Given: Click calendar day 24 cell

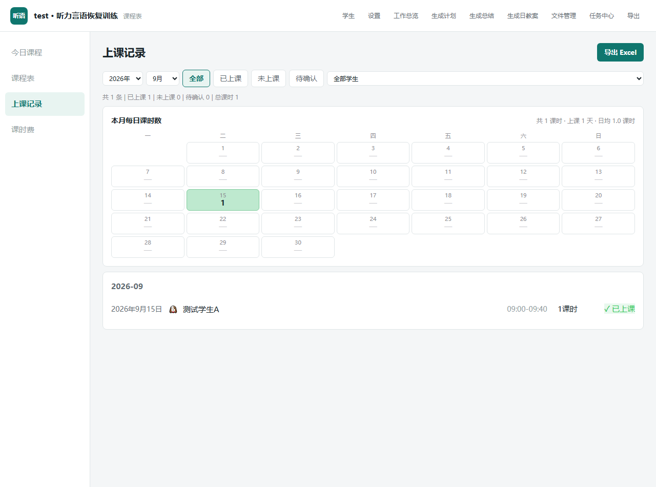Looking at the screenshot, I should tap(373, 224).
